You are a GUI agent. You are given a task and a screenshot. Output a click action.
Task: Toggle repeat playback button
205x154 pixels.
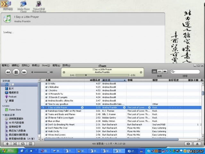tap(23, 144)
